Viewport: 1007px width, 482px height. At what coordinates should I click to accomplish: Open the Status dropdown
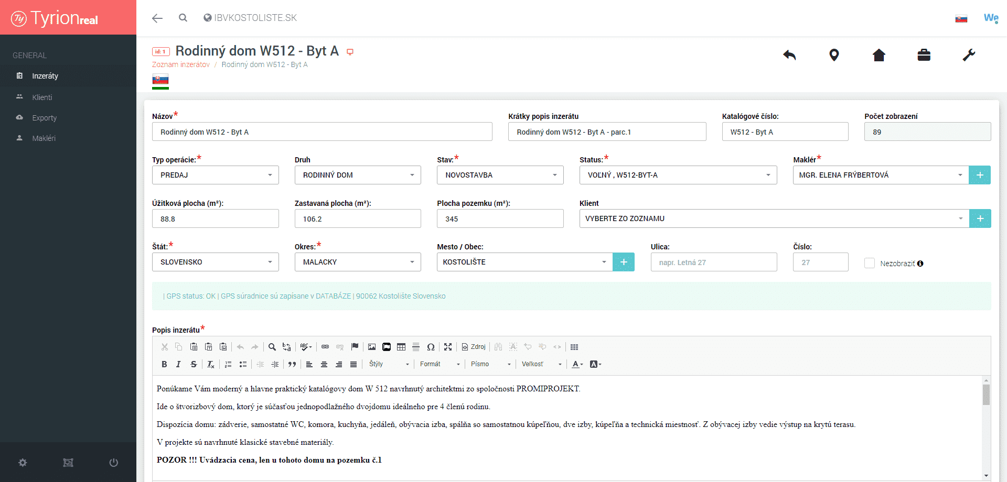(x=678, y=175)
